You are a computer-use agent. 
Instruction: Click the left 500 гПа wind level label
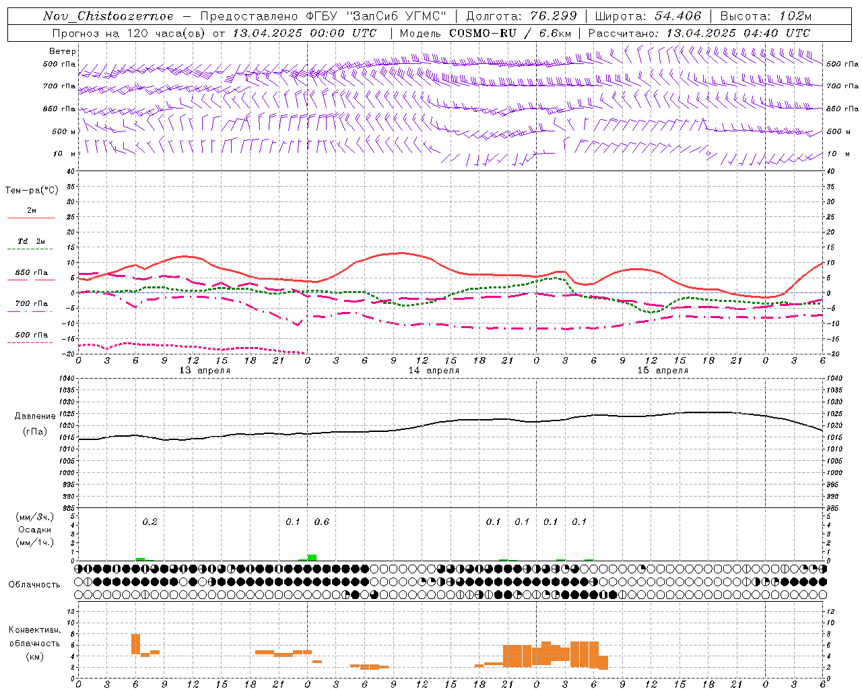tap(59, 64)
